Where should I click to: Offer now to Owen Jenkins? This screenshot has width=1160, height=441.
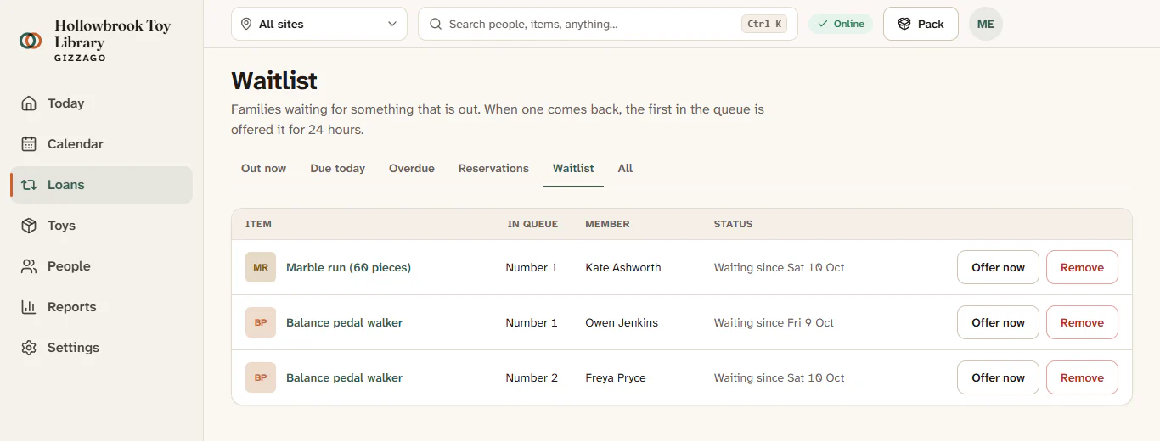pos(998,322)
